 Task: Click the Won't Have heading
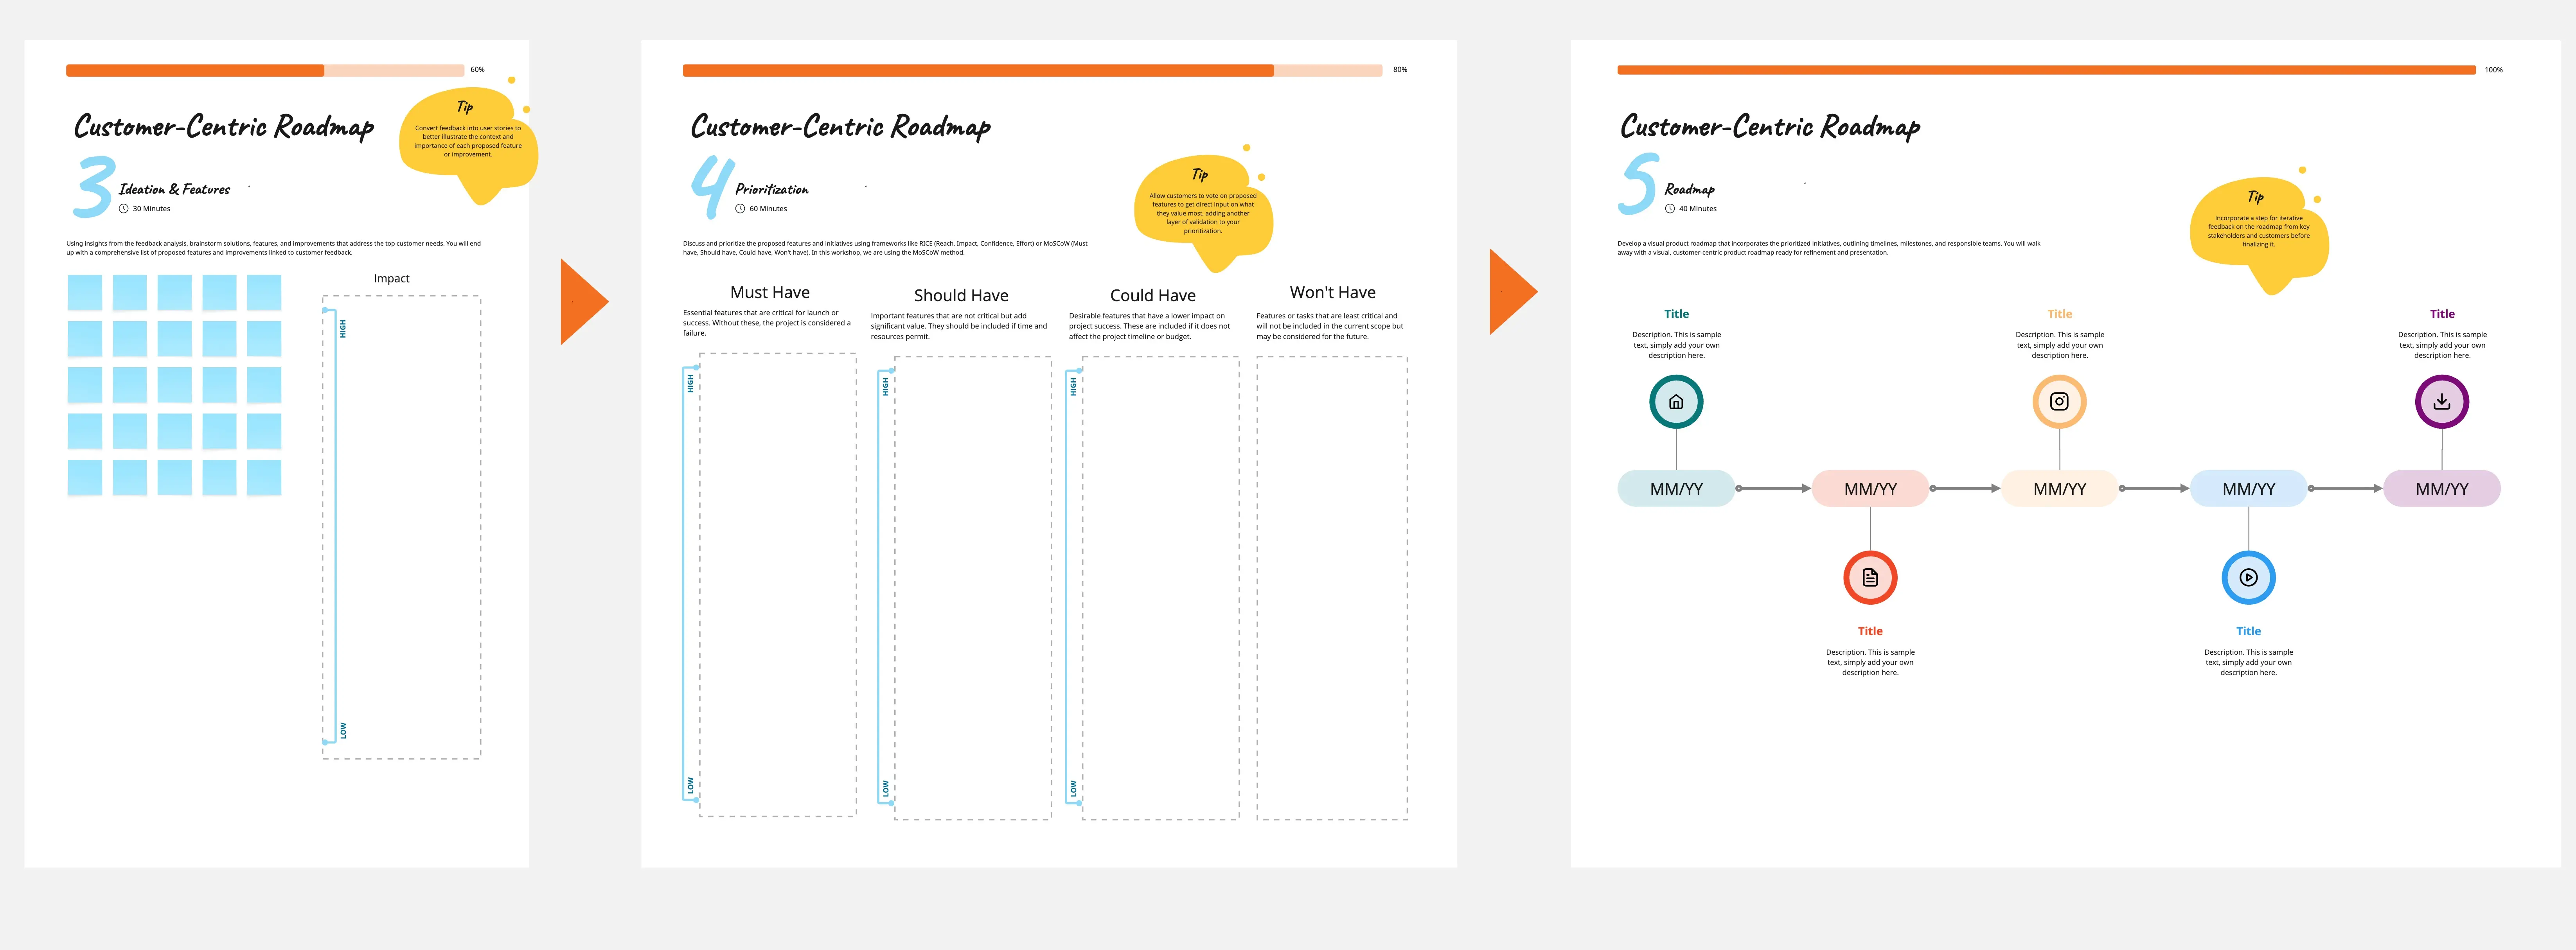(x=1333, y=292)
